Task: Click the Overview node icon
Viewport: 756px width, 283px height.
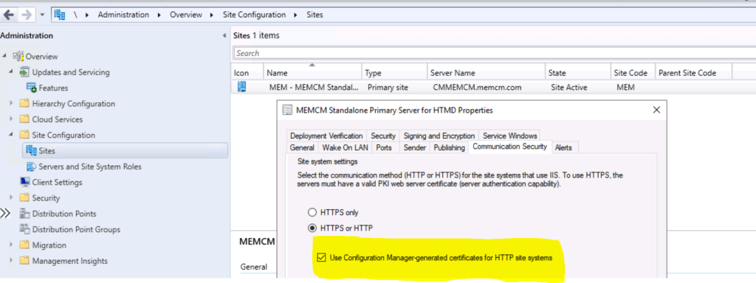Action: pyautogui.click(x=18, y=56)
